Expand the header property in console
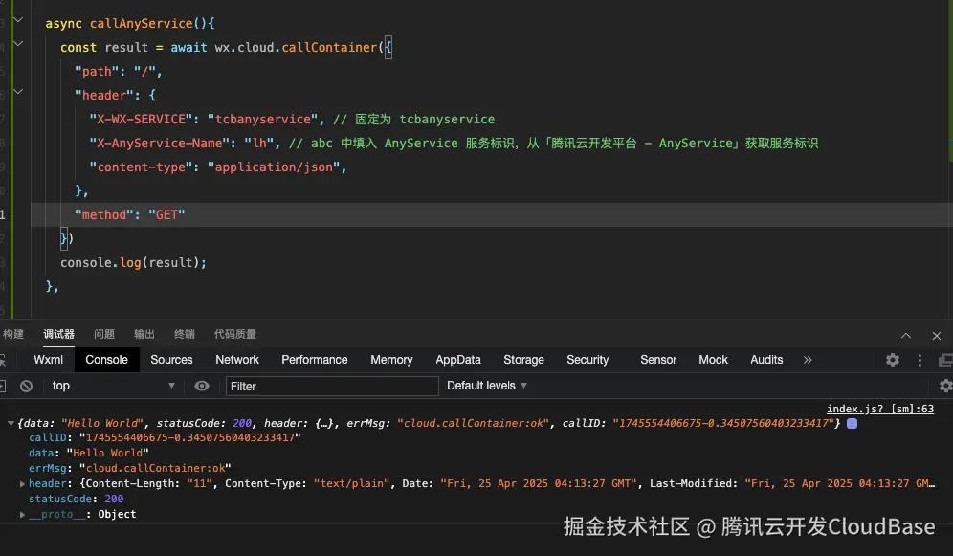 pyautogui.click(x=23, y=483)
